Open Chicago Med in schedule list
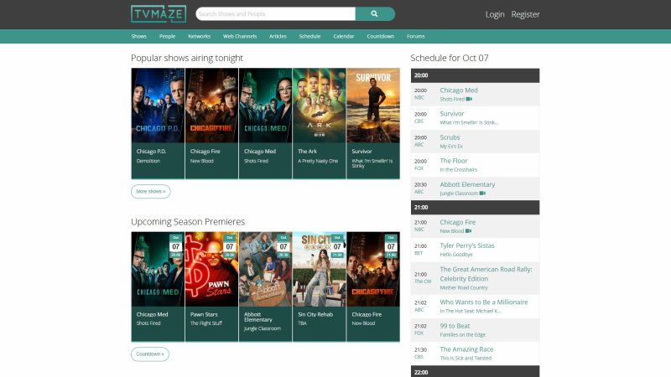 click(x=459, y=90)
